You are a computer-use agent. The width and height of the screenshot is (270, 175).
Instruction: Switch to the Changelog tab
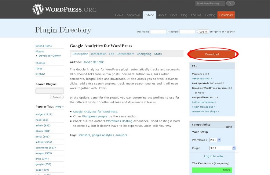[144, 54]
